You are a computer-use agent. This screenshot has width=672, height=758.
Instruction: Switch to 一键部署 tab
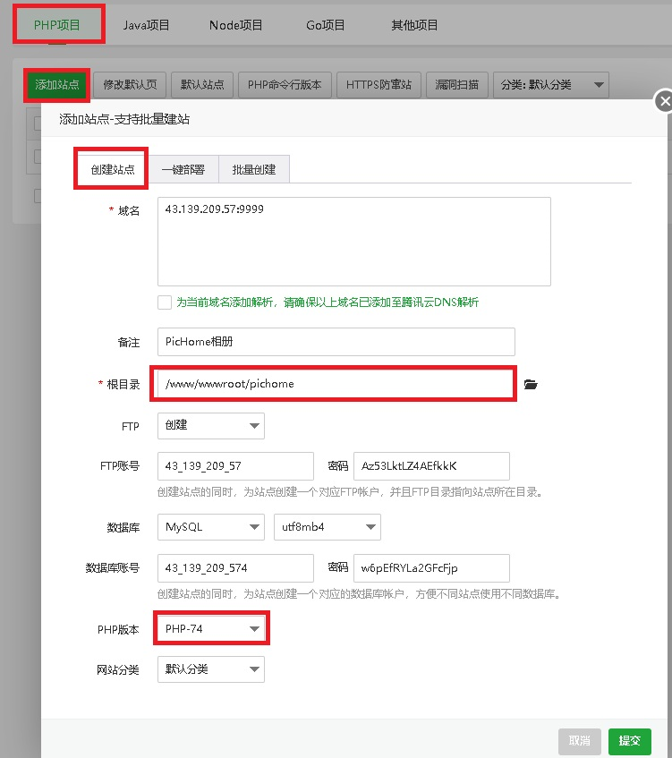(183, 169)
